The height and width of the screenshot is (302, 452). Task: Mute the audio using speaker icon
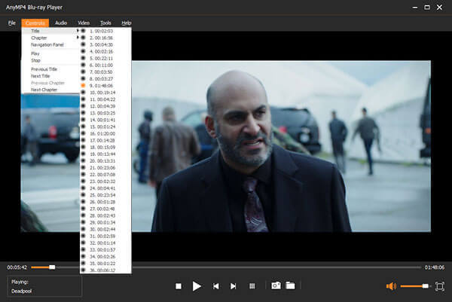(x=390, y=286)
